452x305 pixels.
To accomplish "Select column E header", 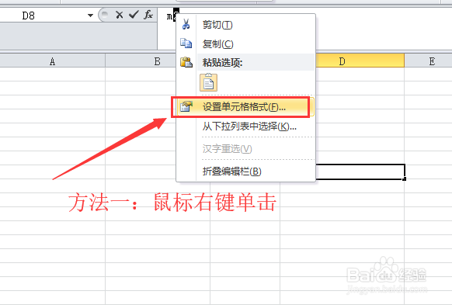I will coord(432,61).
